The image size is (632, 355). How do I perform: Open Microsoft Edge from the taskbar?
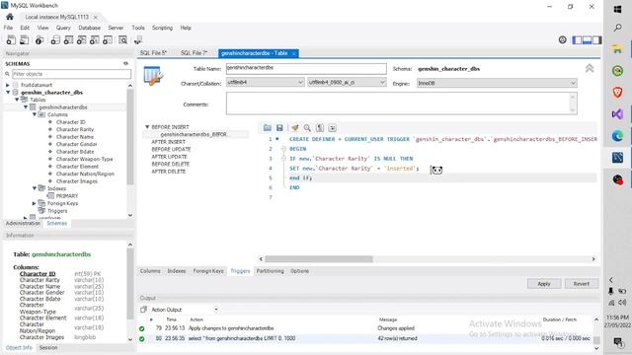click(x=617, y=136)
